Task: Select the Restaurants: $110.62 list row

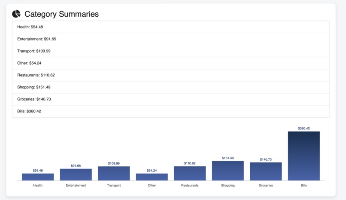Action: 171,75
